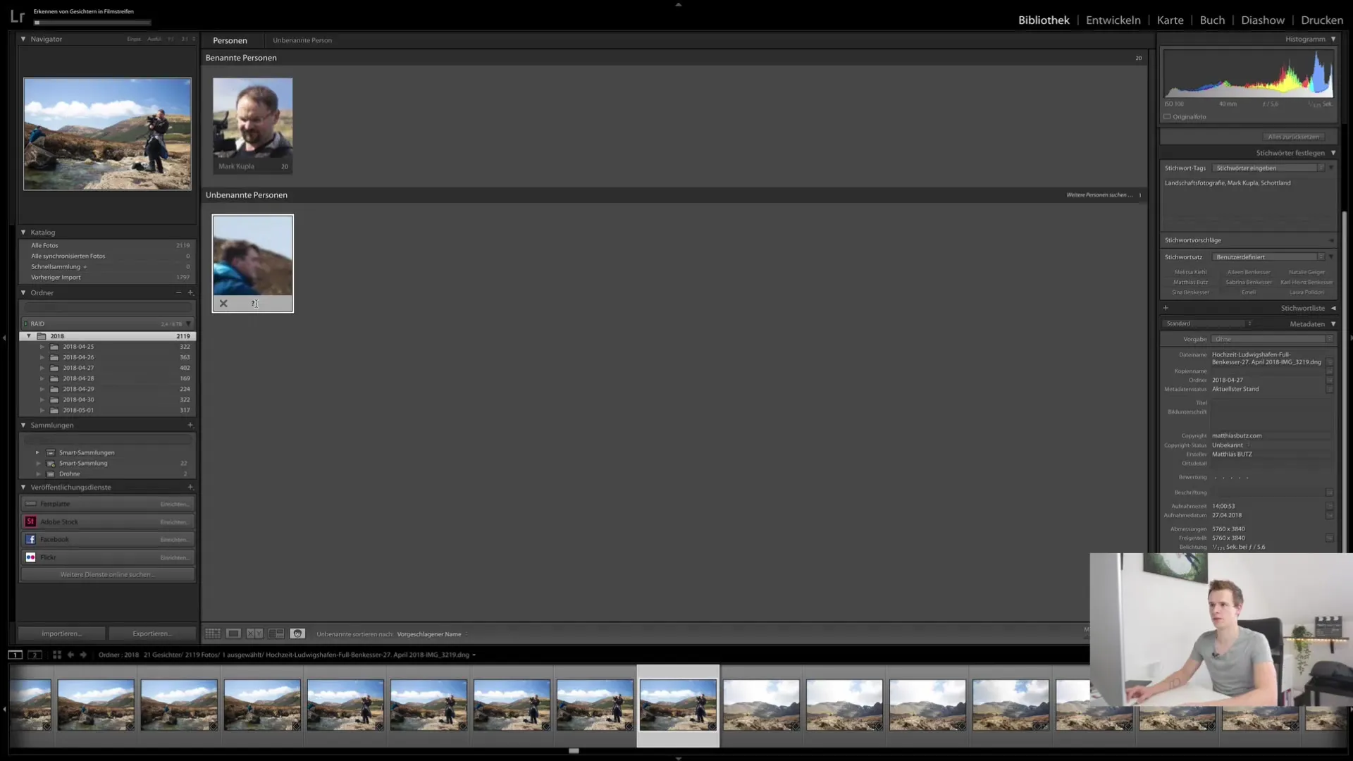
Task: Add folder with Ordner plus icon
Action: point(190,292)
